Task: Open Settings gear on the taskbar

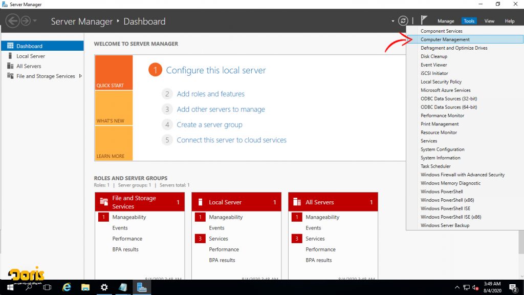Action: 104,288
